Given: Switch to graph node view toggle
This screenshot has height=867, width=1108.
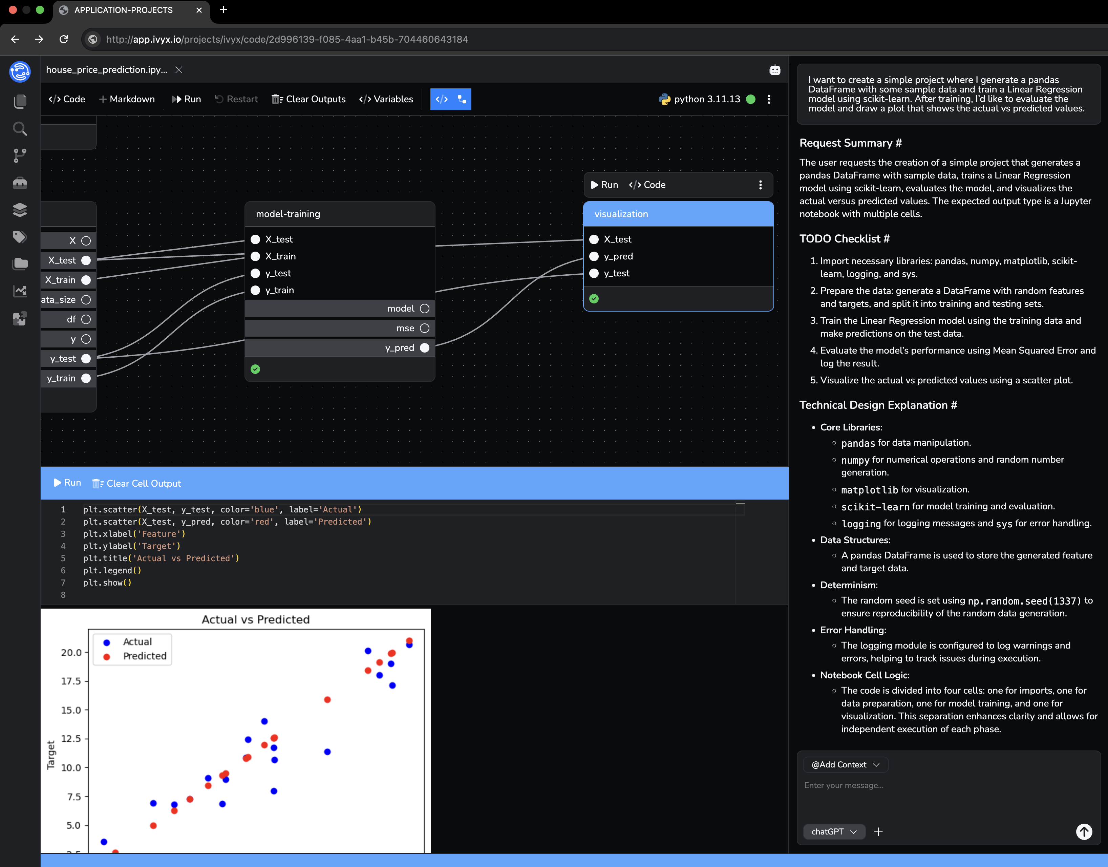Looking at the screenshot, I should click(x=461, y=99).
